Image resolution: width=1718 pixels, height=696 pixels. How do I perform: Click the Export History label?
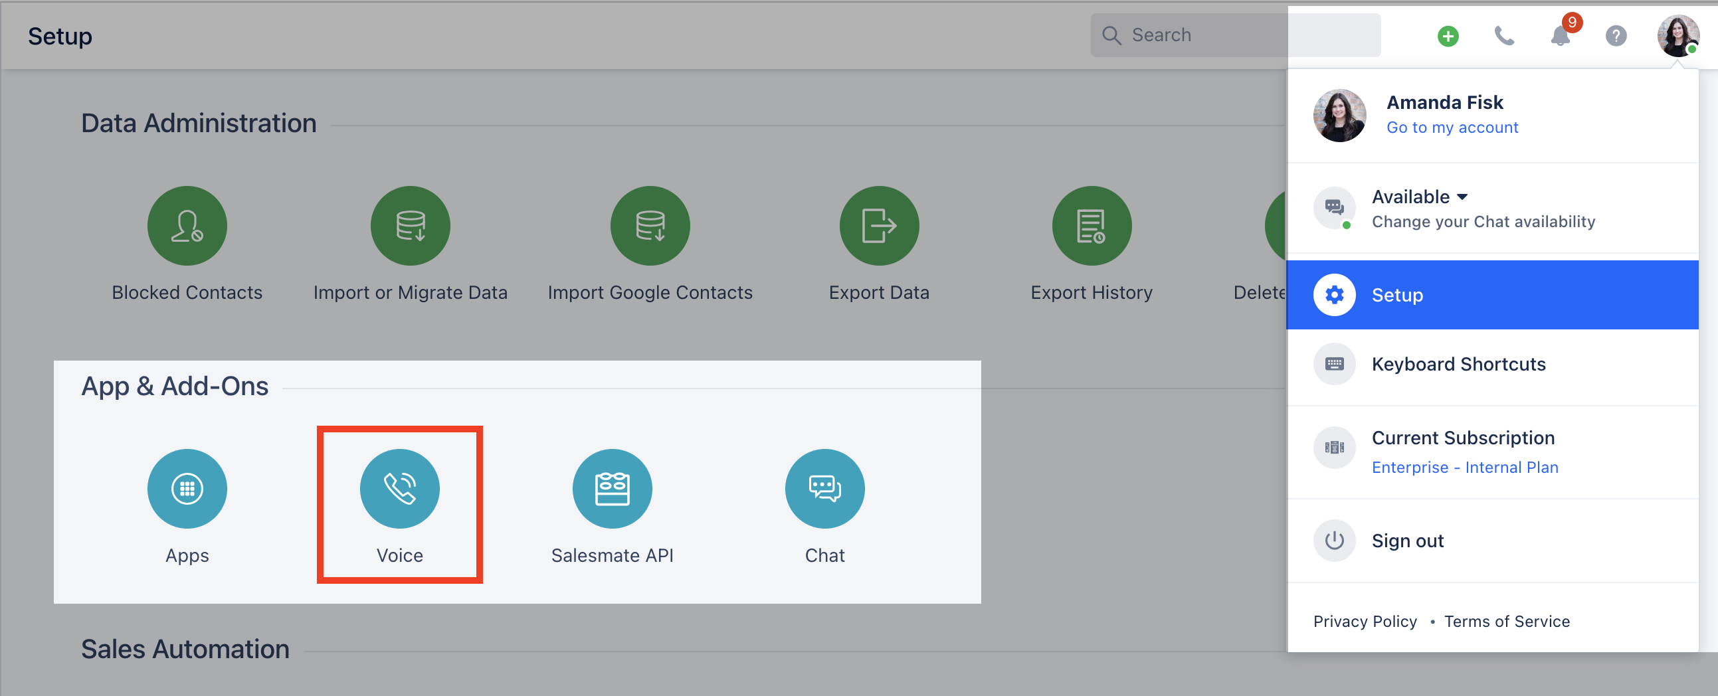click(x=1092, y=293)
